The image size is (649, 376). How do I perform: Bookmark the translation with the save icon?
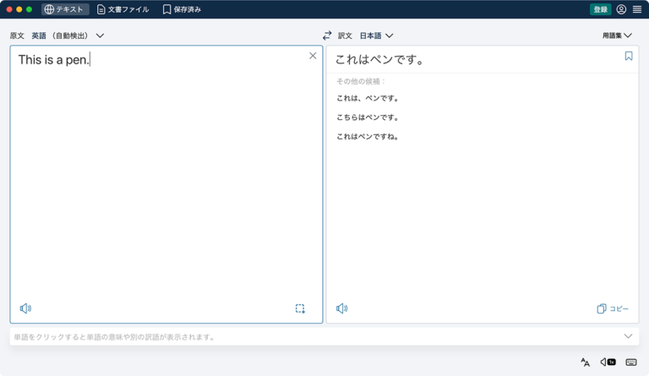tap(629, 56)
